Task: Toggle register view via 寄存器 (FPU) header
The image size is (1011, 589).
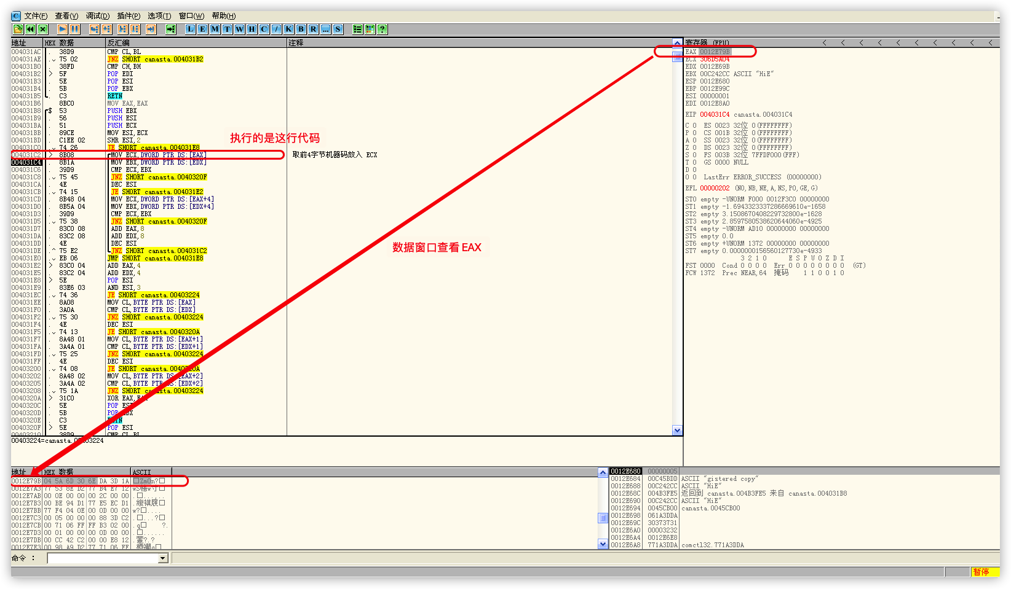Action: point(707,43)
